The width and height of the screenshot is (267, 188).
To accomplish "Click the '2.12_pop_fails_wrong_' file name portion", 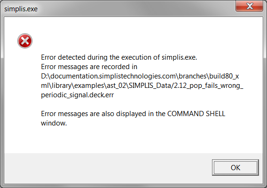I will point(208,86).
